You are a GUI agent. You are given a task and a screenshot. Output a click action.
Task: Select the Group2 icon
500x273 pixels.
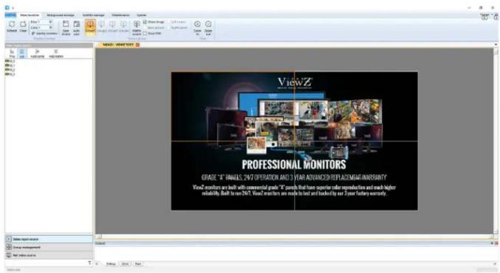(x=102, y=27)
